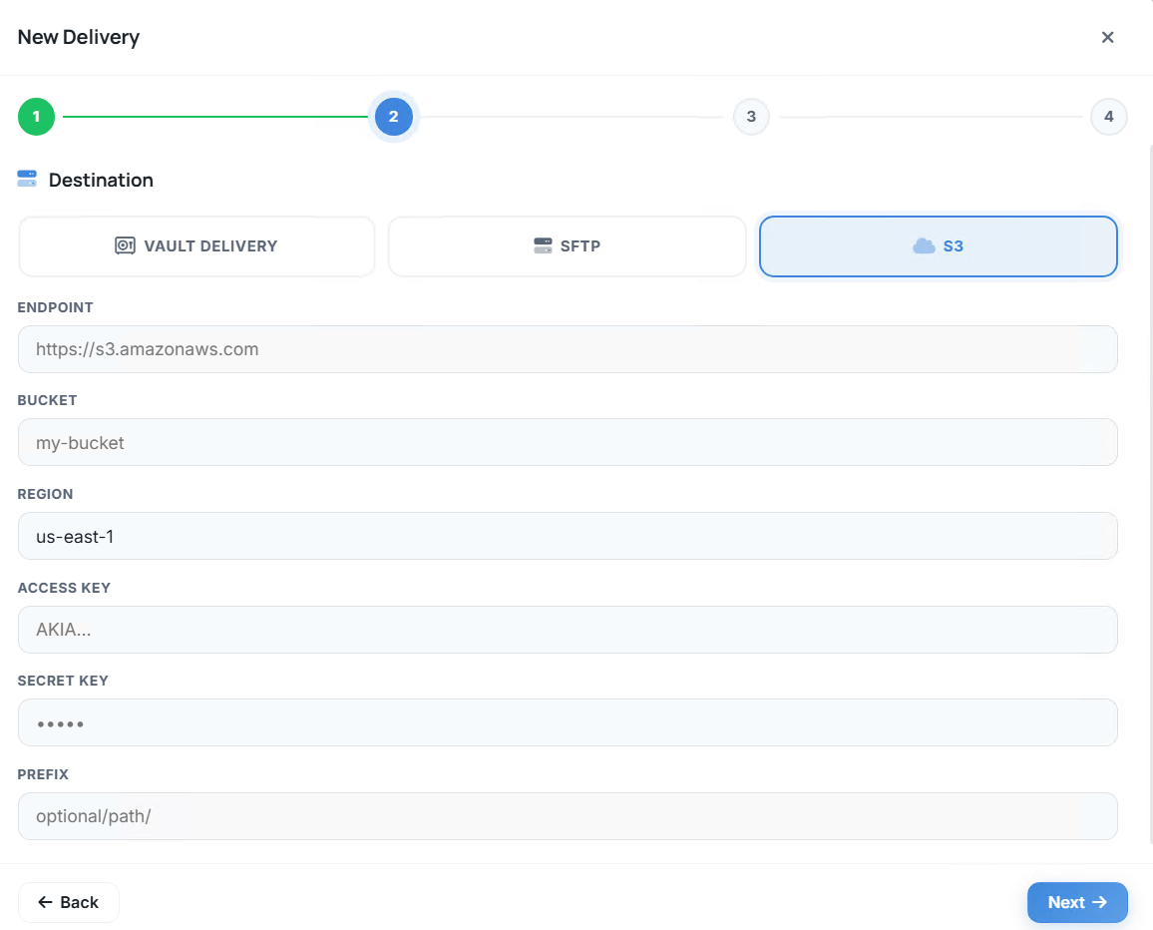The width and height of the screenshot is (1153, 930).
Task: Select the S3 destination option
Action: (938, 245)
